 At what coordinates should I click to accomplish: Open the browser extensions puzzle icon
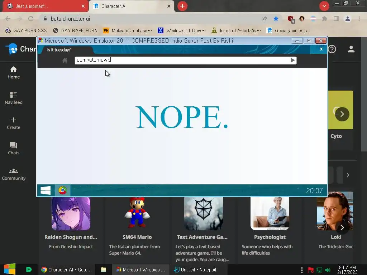coord(324,19)
